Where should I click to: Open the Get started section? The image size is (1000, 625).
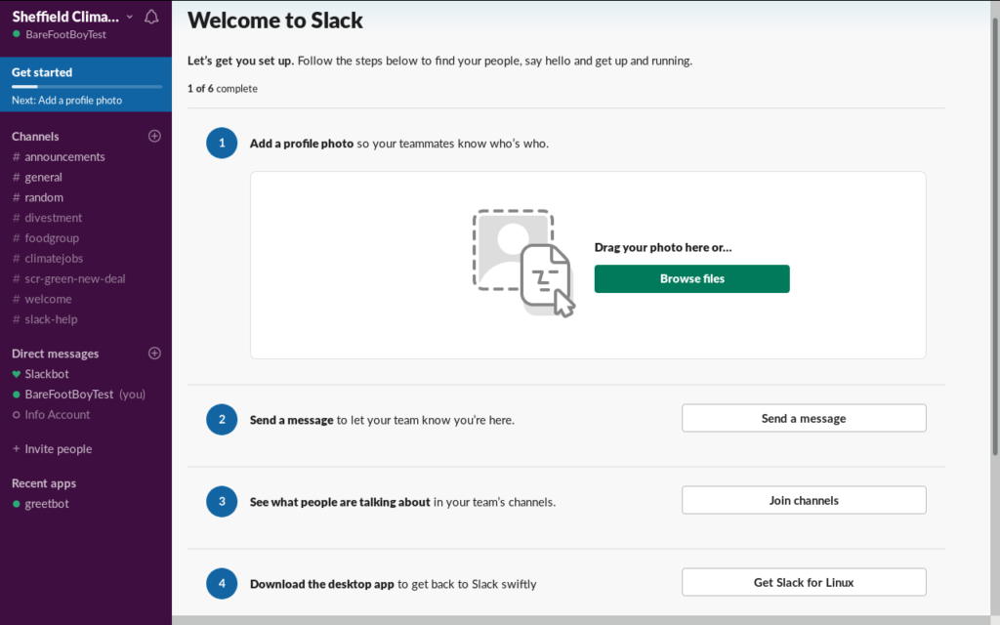tap(86, 84)
